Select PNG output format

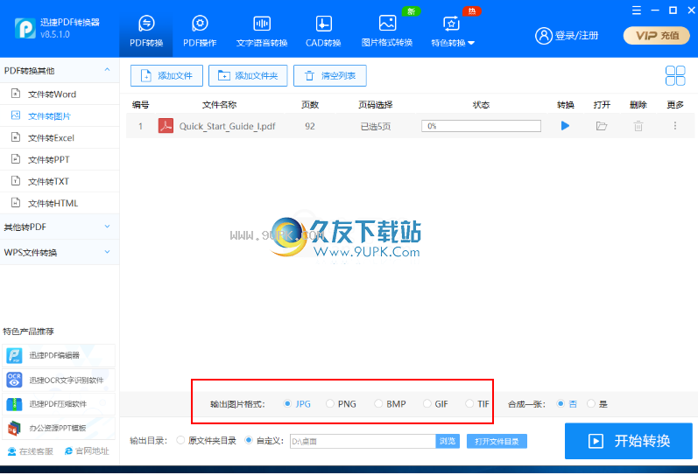click(x=341, y=404)
